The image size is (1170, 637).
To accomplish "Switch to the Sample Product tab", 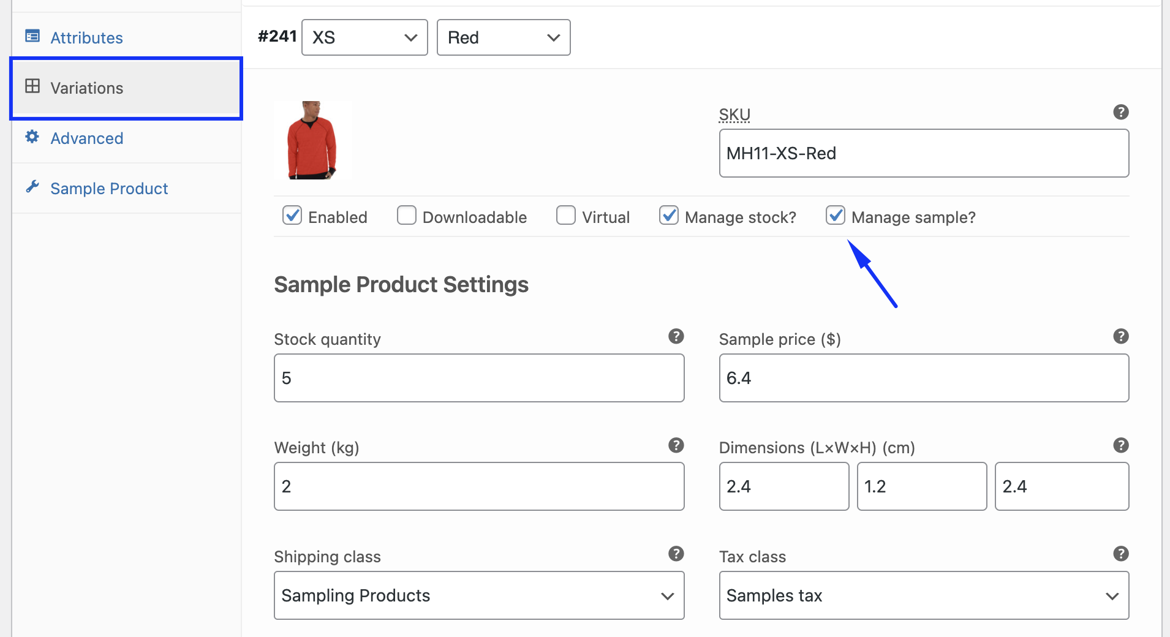I will pyautogui.click(x=108, y=189).
